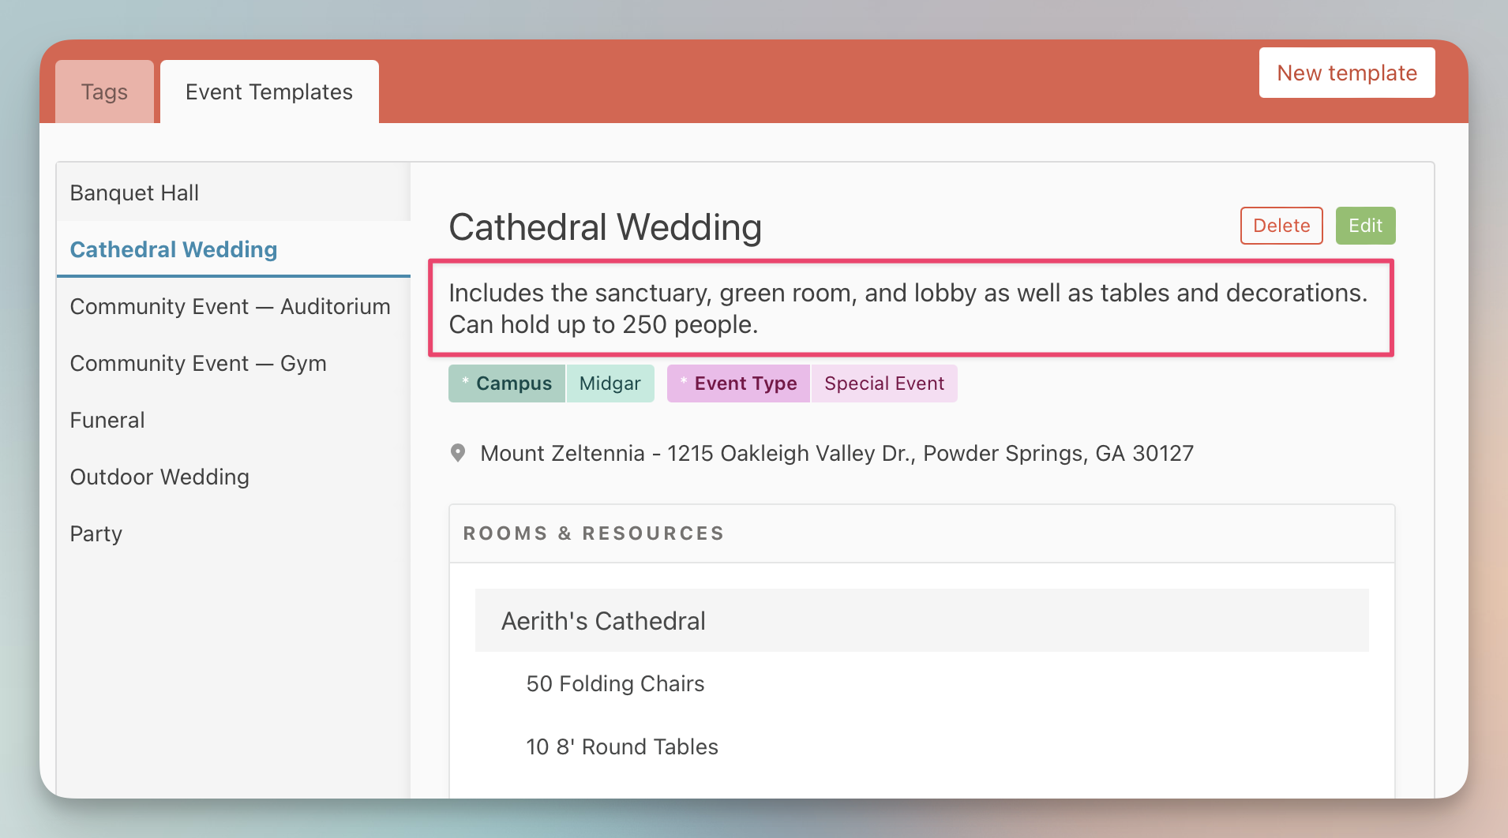Delete the Cathedral Wedding template
This screenshot has width=1508, height=838.
point(1281,226)
